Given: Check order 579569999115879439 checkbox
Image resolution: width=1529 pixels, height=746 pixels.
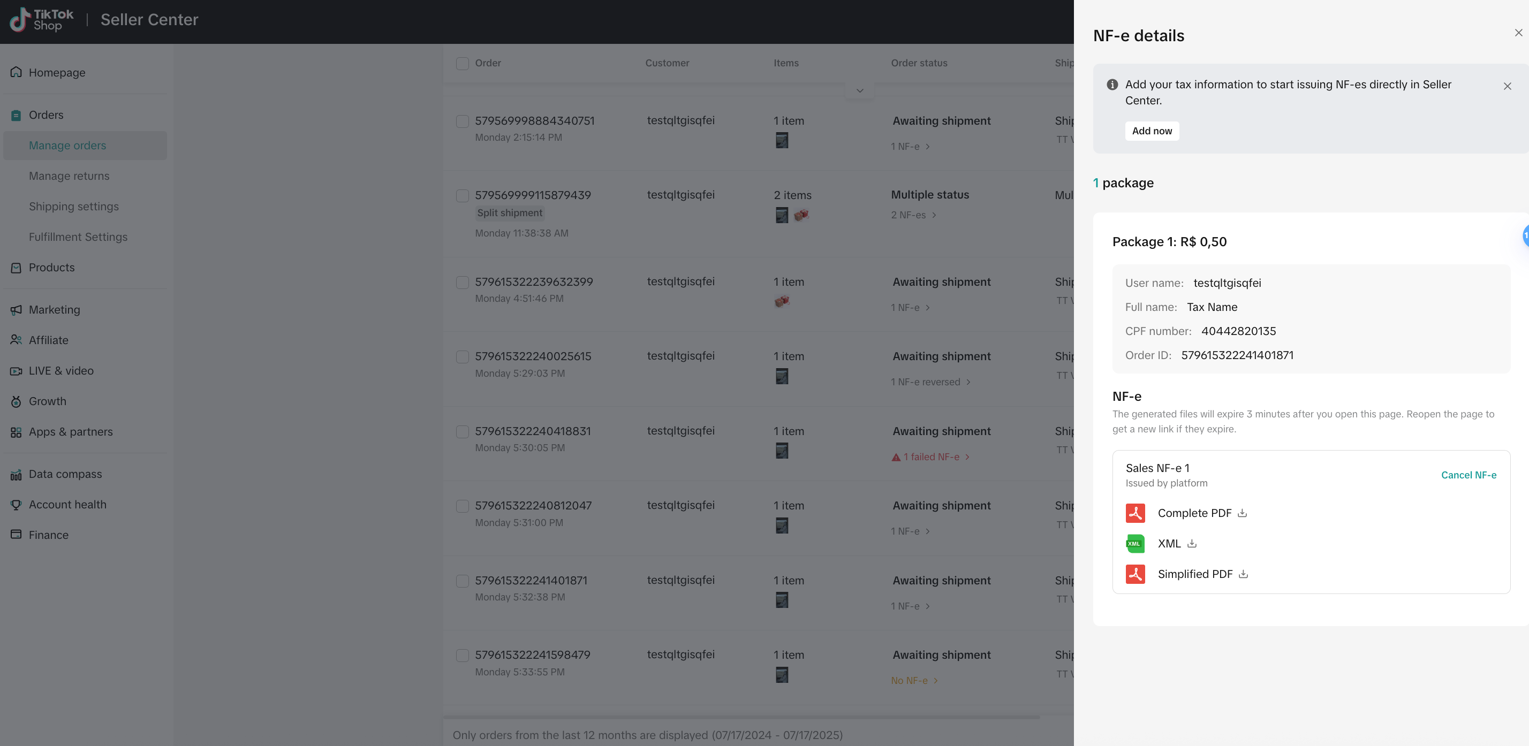Looking at the screenshot, I should tap(462, 195).
